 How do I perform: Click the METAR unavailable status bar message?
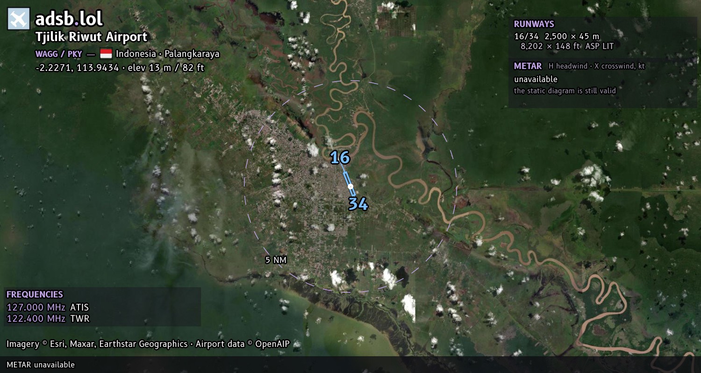coord(41,365)
